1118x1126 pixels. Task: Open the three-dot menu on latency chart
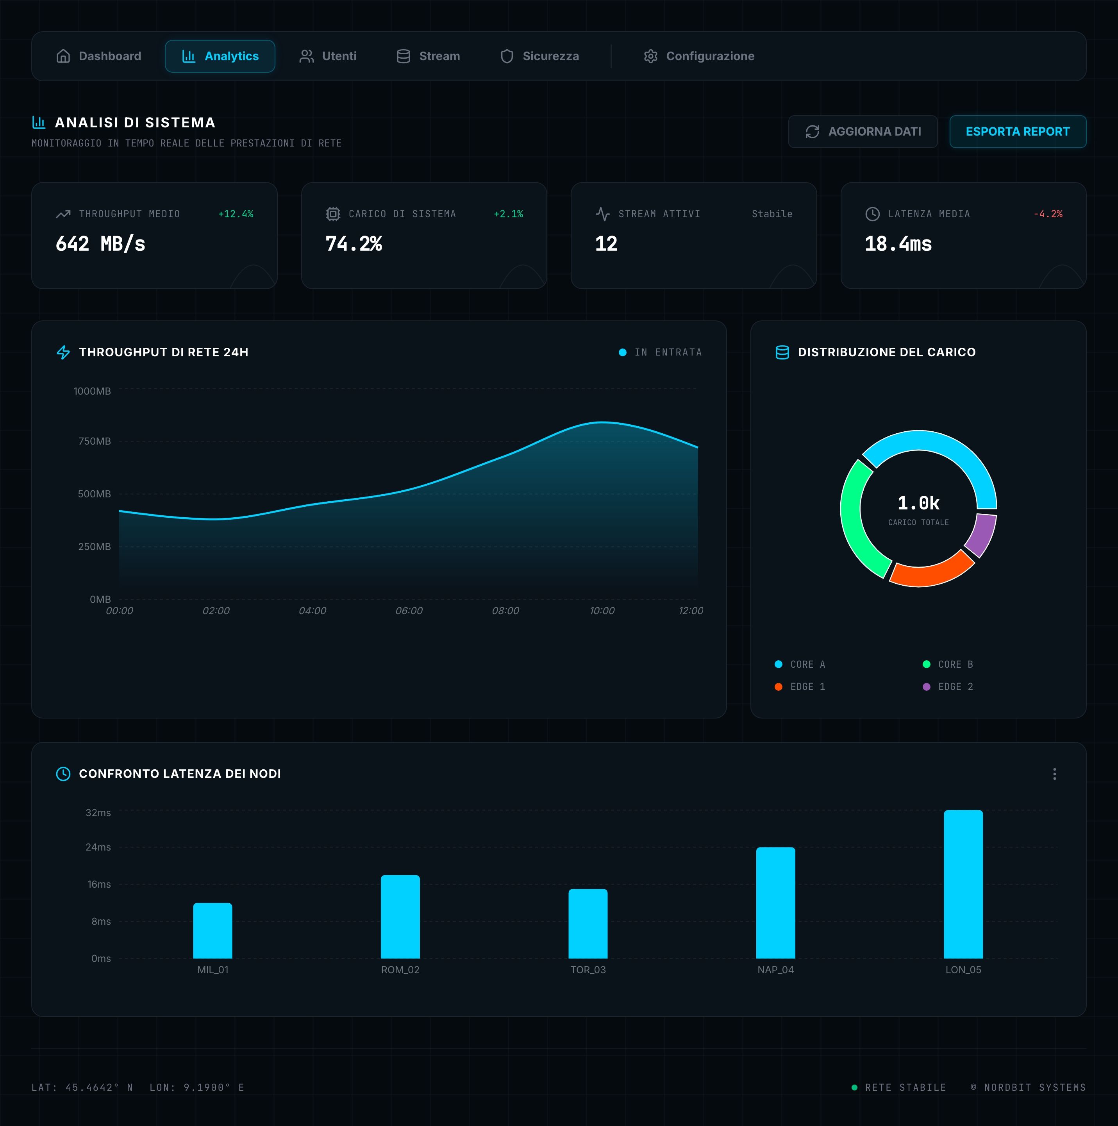point(1054,774)
